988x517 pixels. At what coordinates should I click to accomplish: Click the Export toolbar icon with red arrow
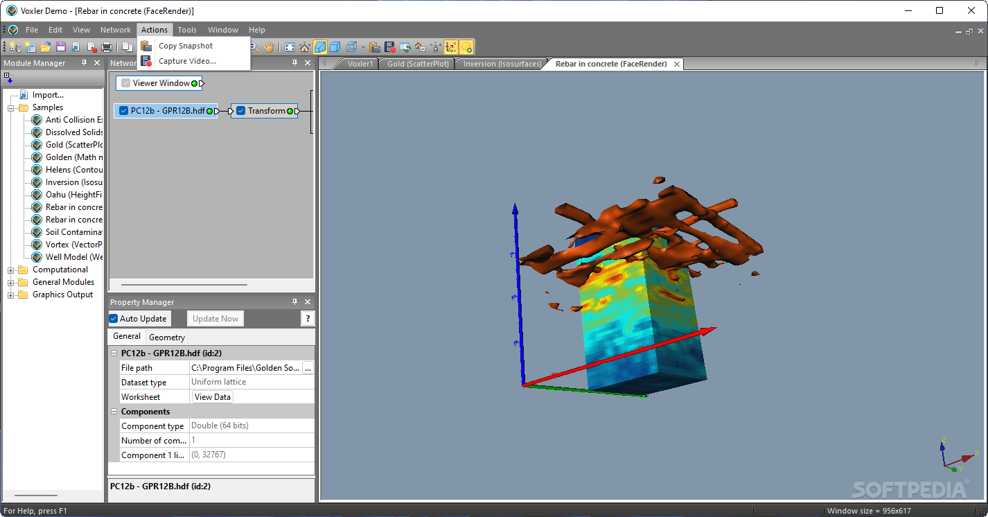[x=91, y=47]
